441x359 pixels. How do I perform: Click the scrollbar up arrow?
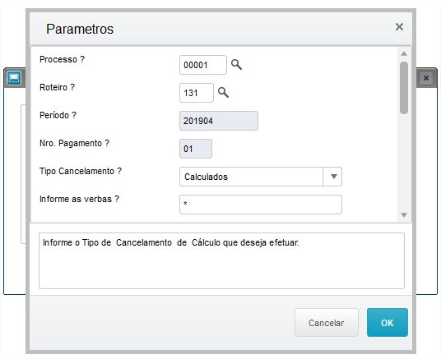[x=404, y=53]
